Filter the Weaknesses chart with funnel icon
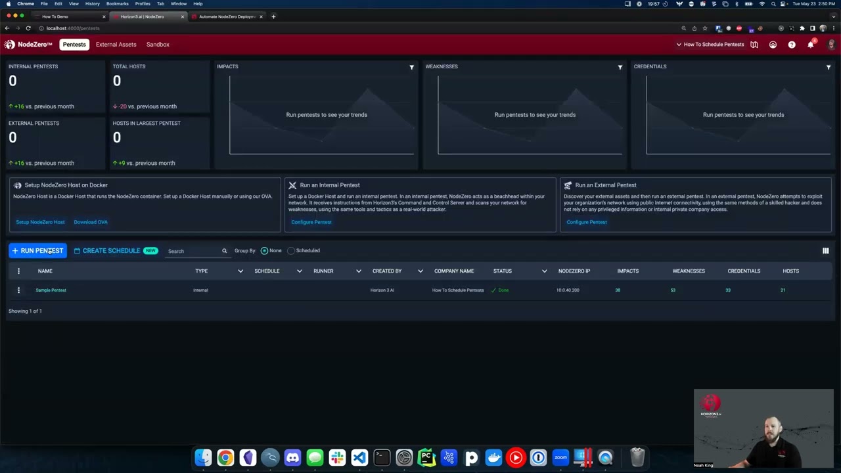 coord(620,67)
